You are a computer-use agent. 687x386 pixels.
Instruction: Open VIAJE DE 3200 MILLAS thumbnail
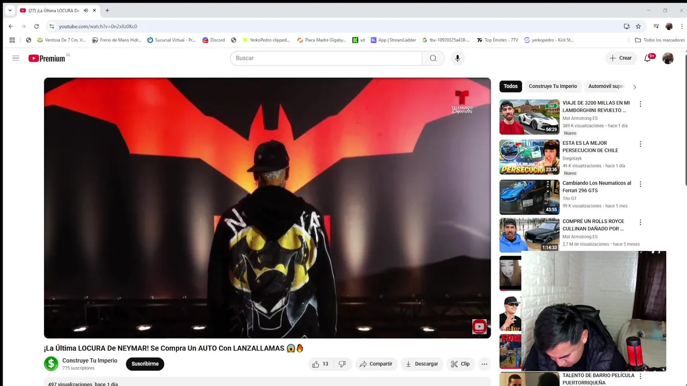(529, 117)
